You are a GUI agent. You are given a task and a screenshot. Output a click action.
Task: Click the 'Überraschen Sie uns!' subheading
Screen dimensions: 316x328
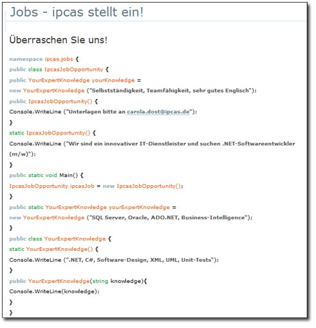[x=58, y=40]
